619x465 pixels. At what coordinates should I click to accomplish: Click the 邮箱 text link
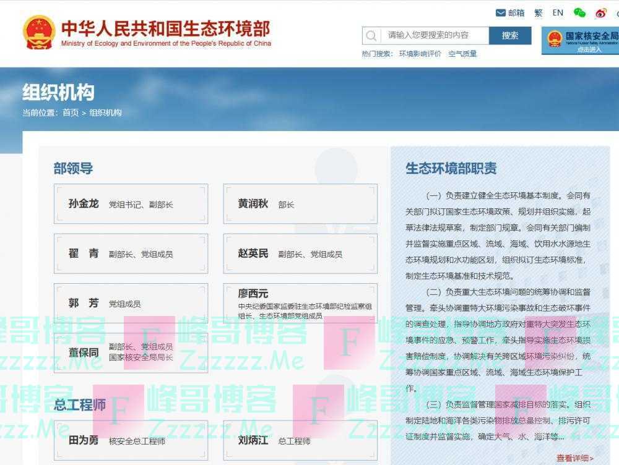[516, 13]
